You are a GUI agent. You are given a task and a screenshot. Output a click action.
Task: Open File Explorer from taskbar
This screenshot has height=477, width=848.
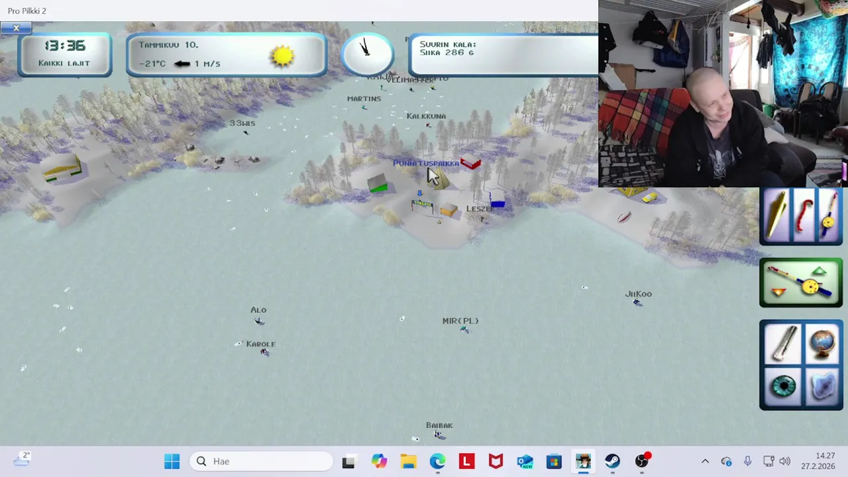(x=408, y=461)
